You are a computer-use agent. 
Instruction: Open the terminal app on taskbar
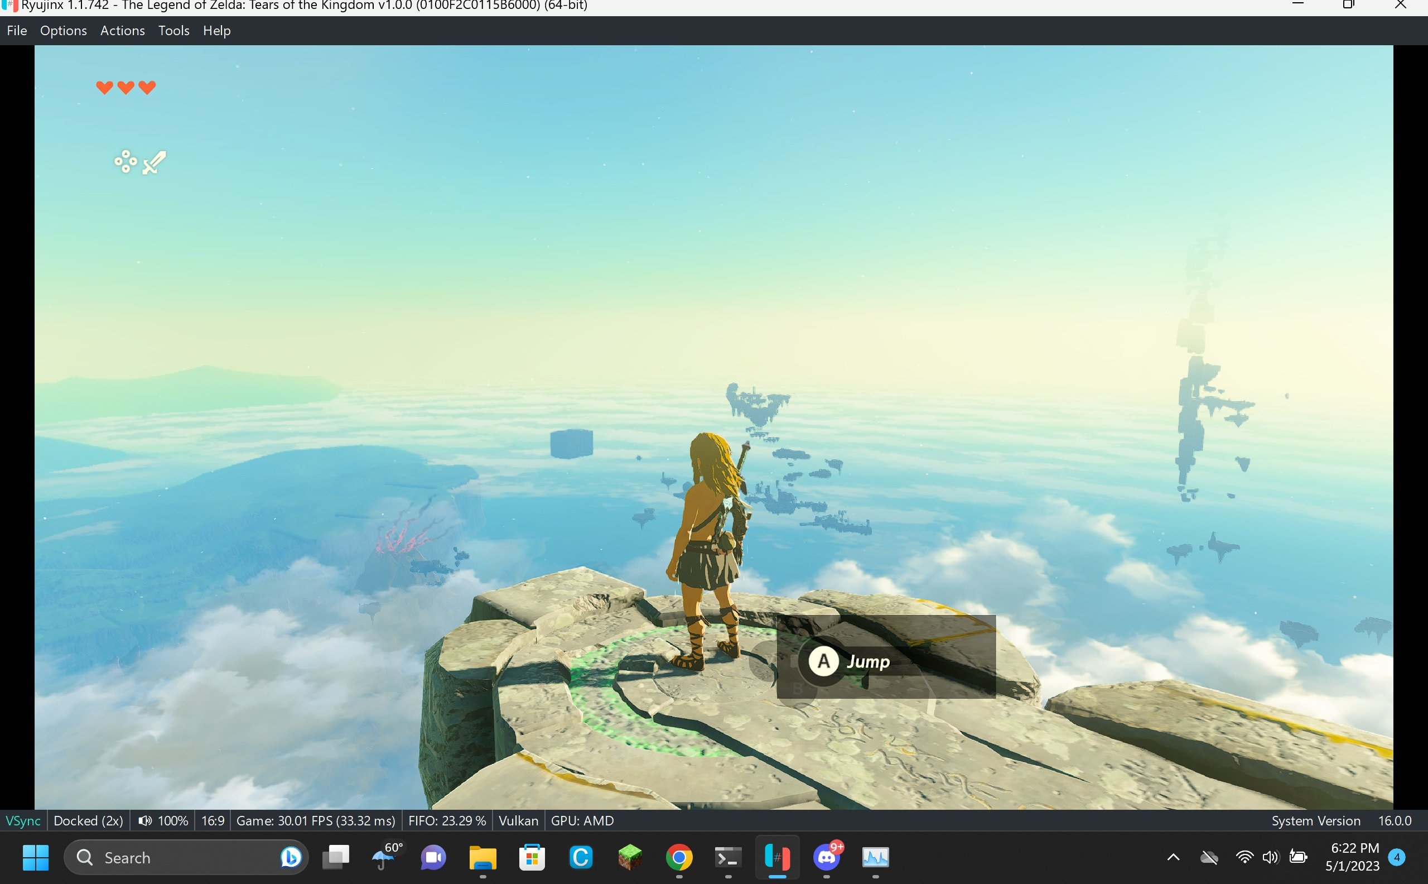click(x=728, y=858)
